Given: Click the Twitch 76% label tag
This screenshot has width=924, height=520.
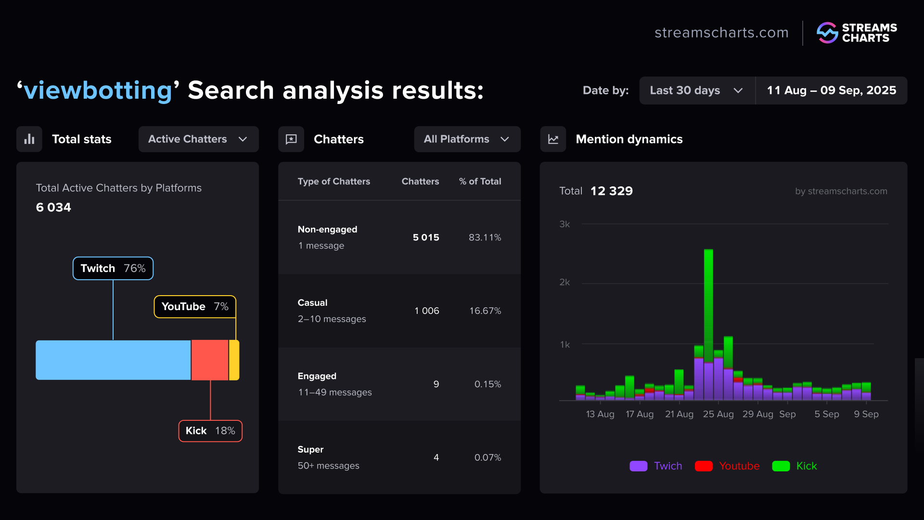Looking at the screenshot, I should tap(113, 268).
